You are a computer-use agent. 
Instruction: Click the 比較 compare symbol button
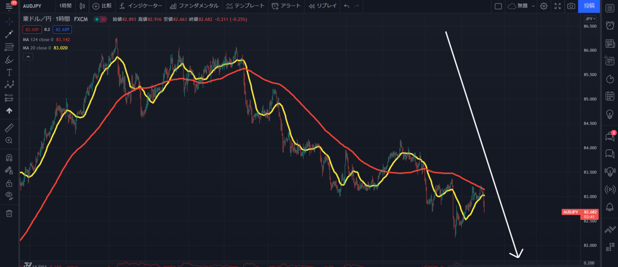[x=102, y=6]
